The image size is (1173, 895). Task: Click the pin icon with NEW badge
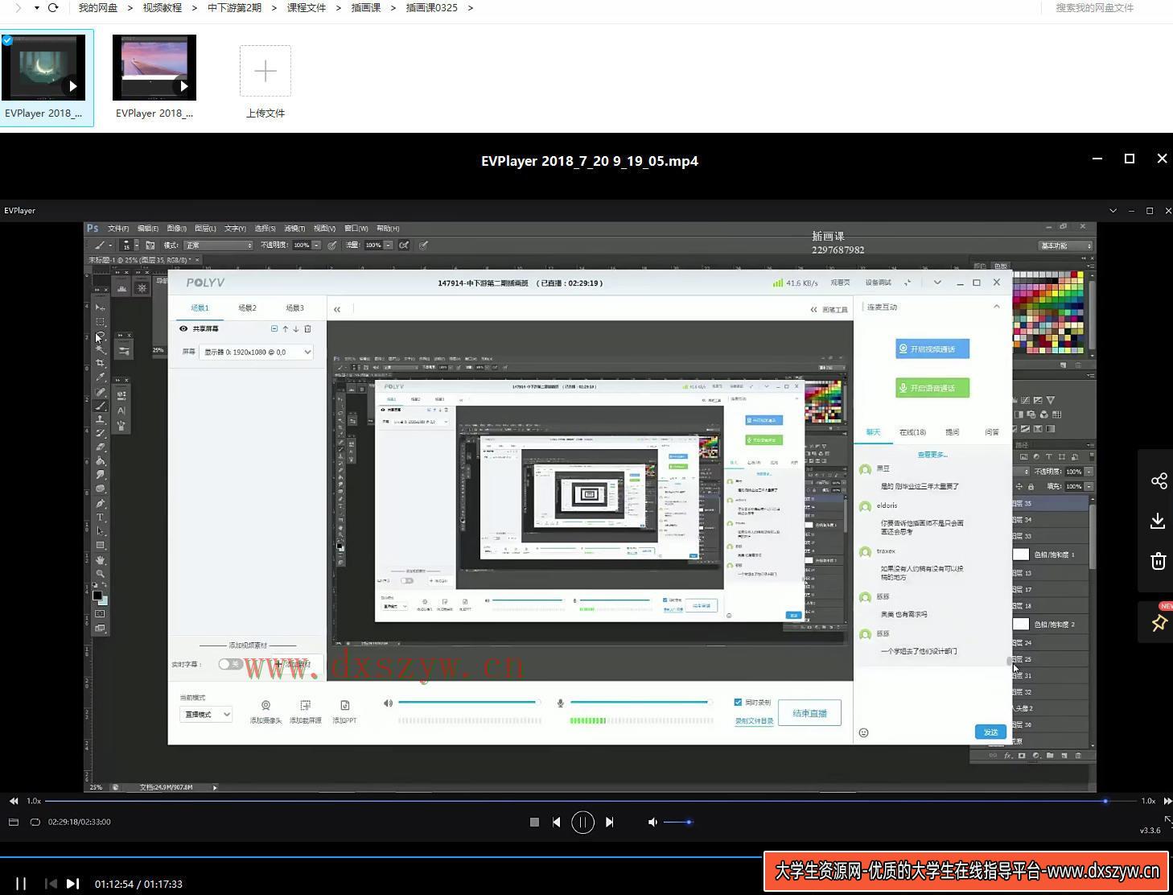click(x=1159, y=622)
